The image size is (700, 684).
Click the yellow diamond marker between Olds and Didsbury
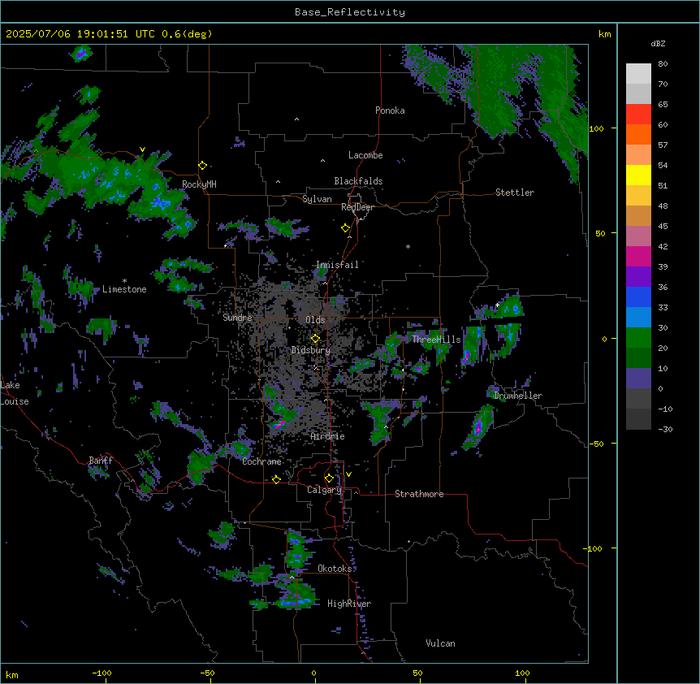(x=315, y=339)
